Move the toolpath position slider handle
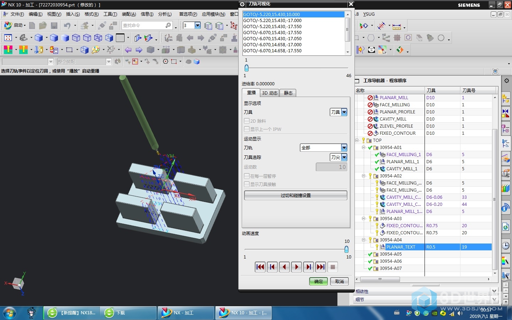The image size is (512, 320). 246,68
